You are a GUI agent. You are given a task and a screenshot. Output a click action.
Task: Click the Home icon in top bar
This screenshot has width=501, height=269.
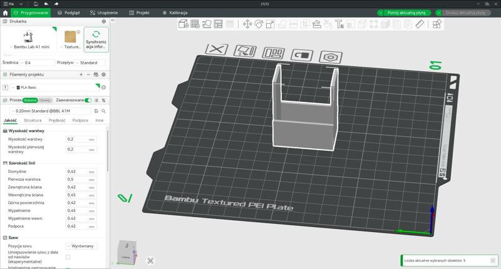click(6, 13)
